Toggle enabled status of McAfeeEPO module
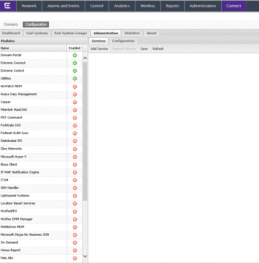Viewport: 259px width, 263px height. pyautogui.click(x=75, y=212)
